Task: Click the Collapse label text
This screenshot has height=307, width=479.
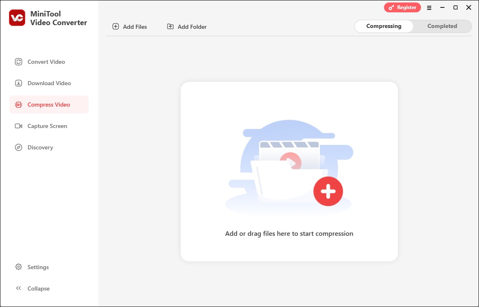Action: [39, 288]
